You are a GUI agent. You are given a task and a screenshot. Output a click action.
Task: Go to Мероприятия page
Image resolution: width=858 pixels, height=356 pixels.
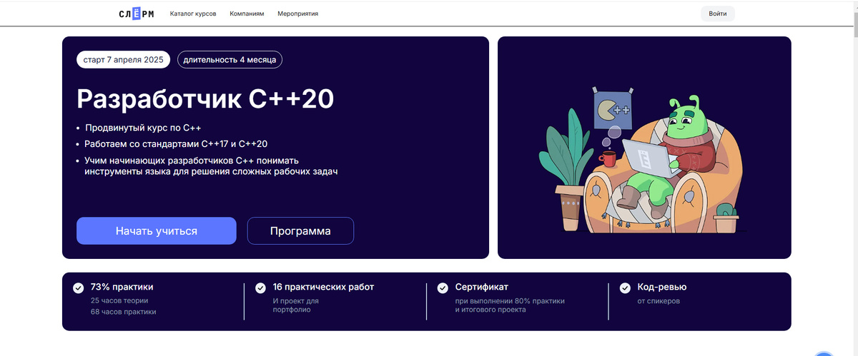pyautogui.click(x=297, y=14)
